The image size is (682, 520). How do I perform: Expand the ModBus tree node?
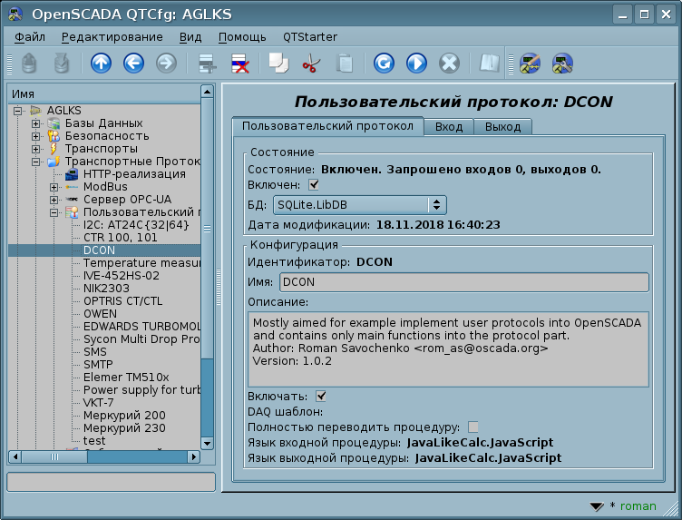point(55,187)
